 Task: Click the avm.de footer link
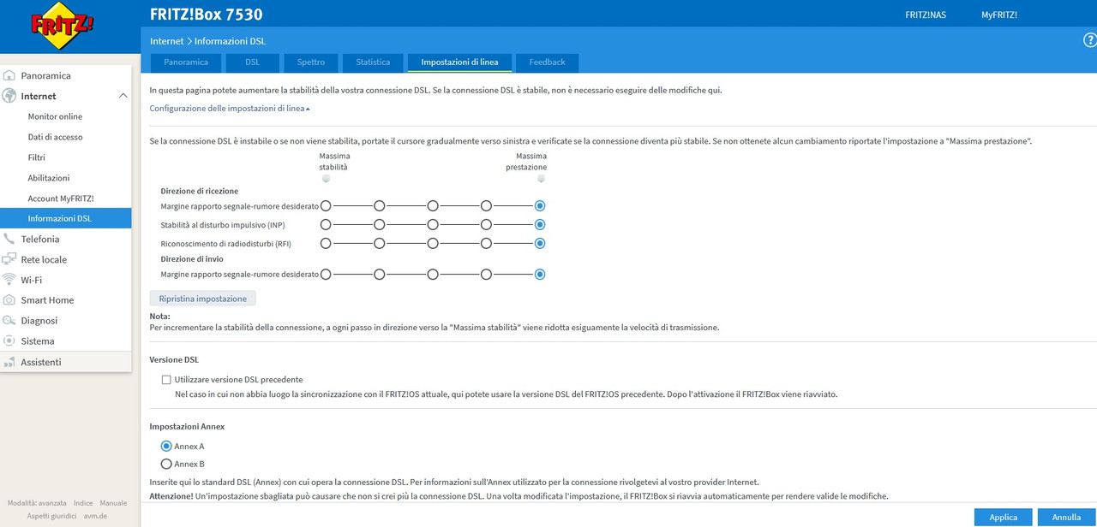95,516
